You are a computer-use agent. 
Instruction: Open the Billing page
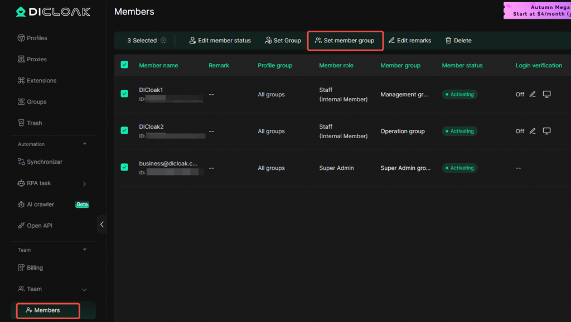tap(35, 268)
